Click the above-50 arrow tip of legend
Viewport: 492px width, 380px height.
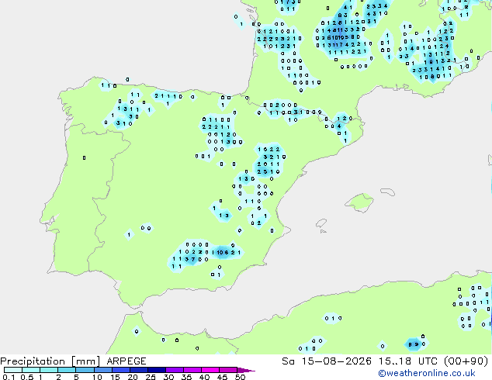[246, 370]
